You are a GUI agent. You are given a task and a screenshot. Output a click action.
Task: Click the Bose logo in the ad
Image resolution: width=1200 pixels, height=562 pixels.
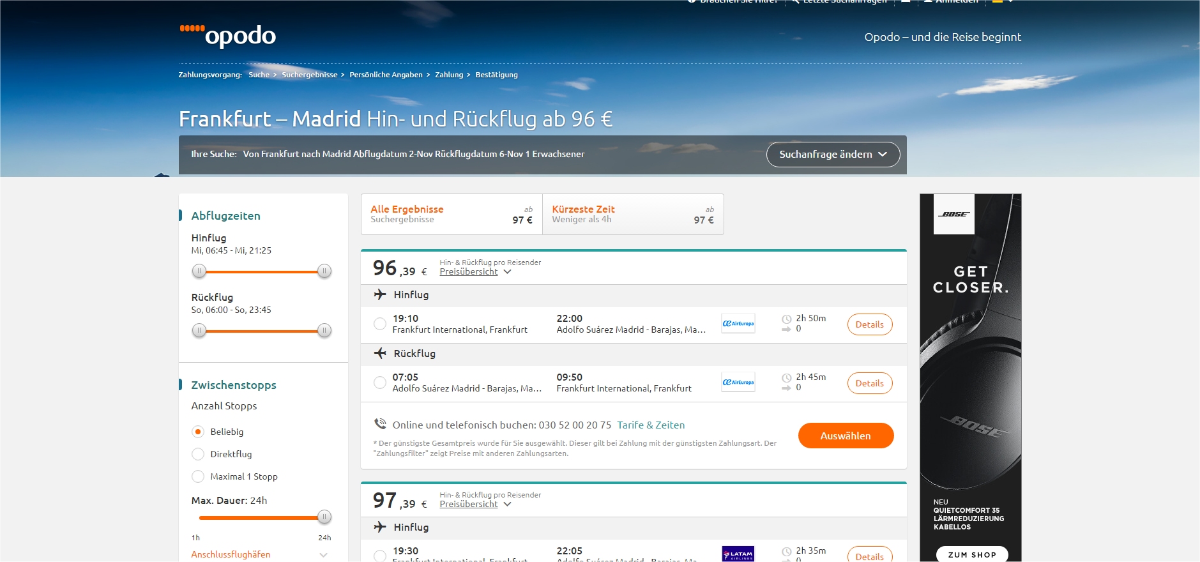pyautogui.click(x=953, y=214)
